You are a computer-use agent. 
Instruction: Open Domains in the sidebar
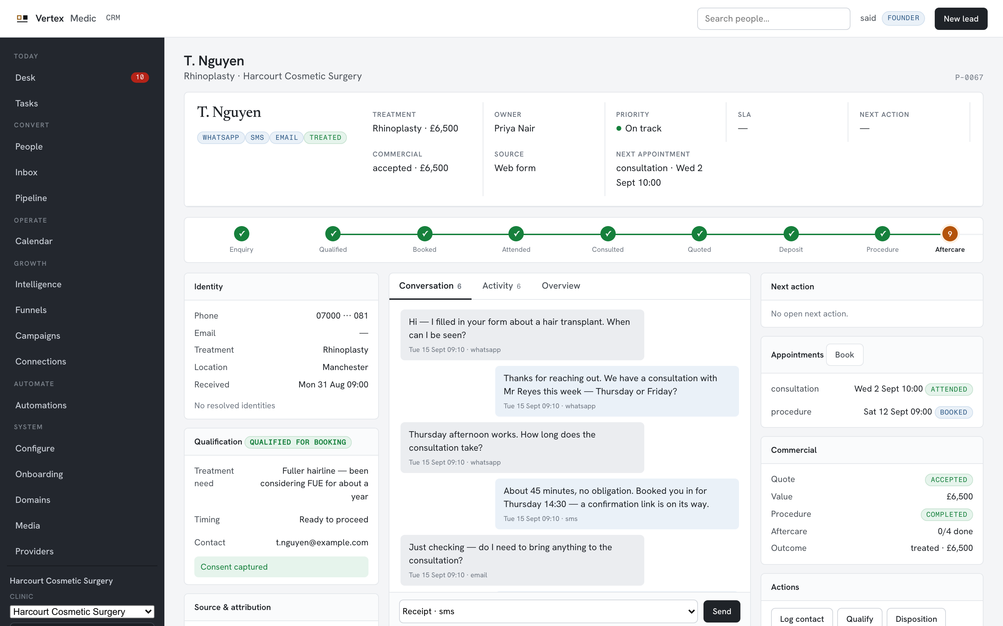pyautogui.click(x=82, y=500)
